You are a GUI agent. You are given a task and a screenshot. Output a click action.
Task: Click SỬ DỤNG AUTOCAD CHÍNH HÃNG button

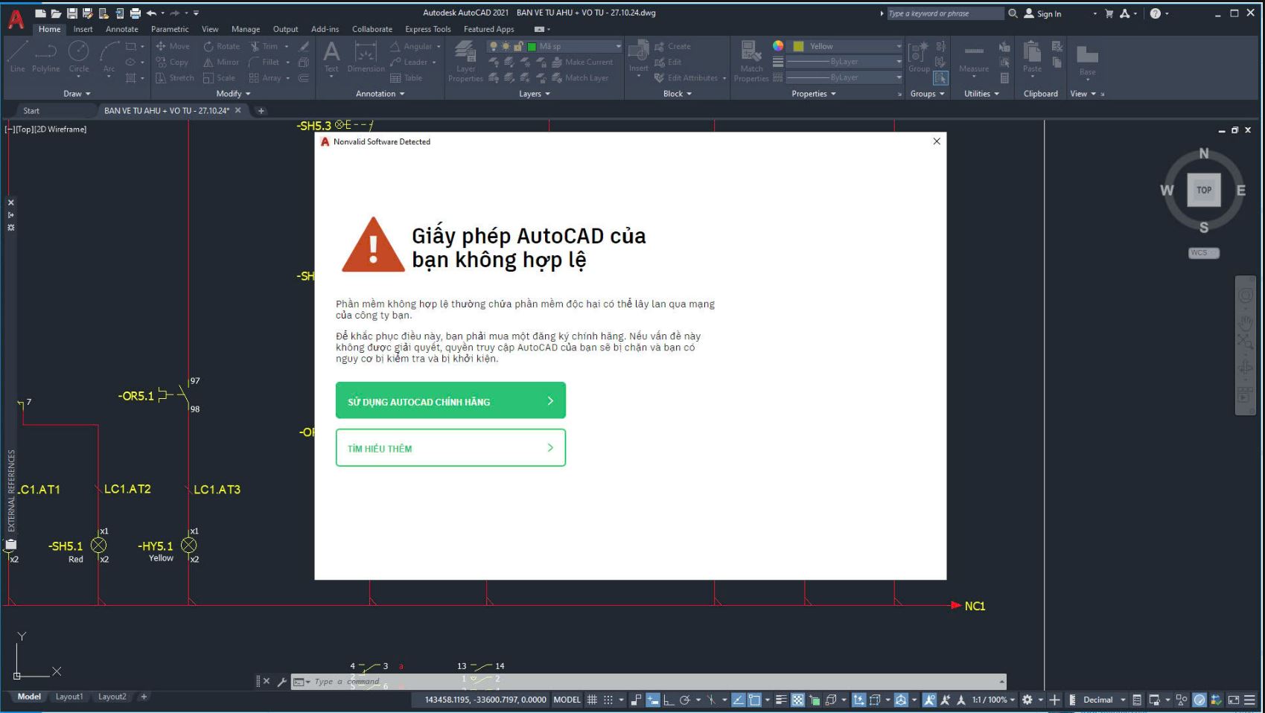coord(450,400)
